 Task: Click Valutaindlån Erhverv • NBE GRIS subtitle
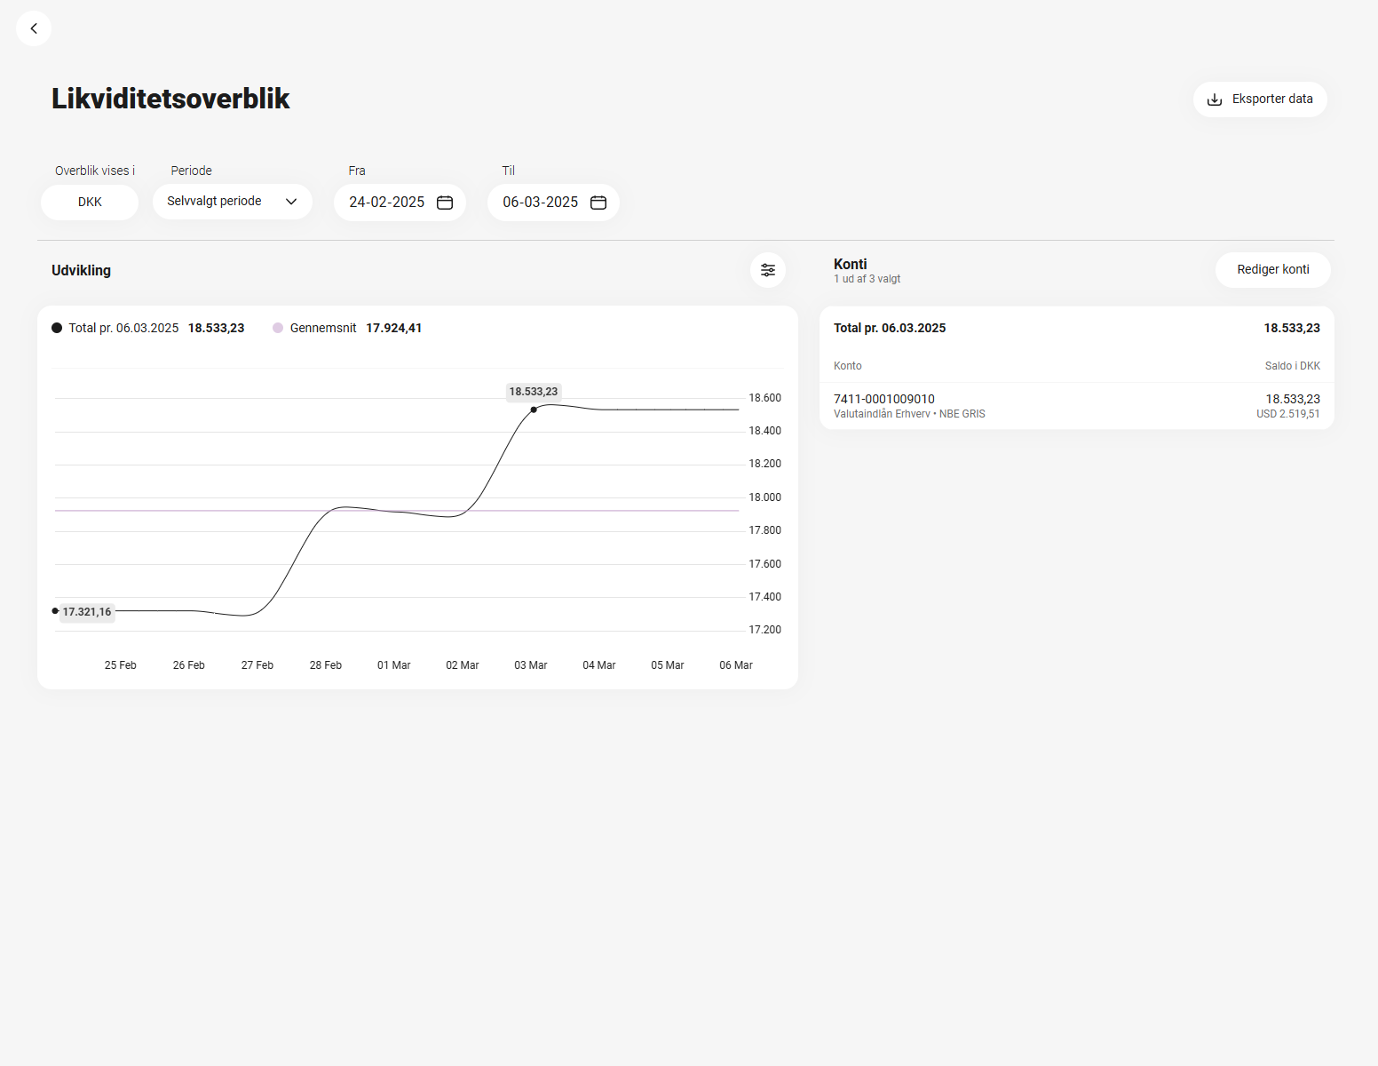coord(909,414)
